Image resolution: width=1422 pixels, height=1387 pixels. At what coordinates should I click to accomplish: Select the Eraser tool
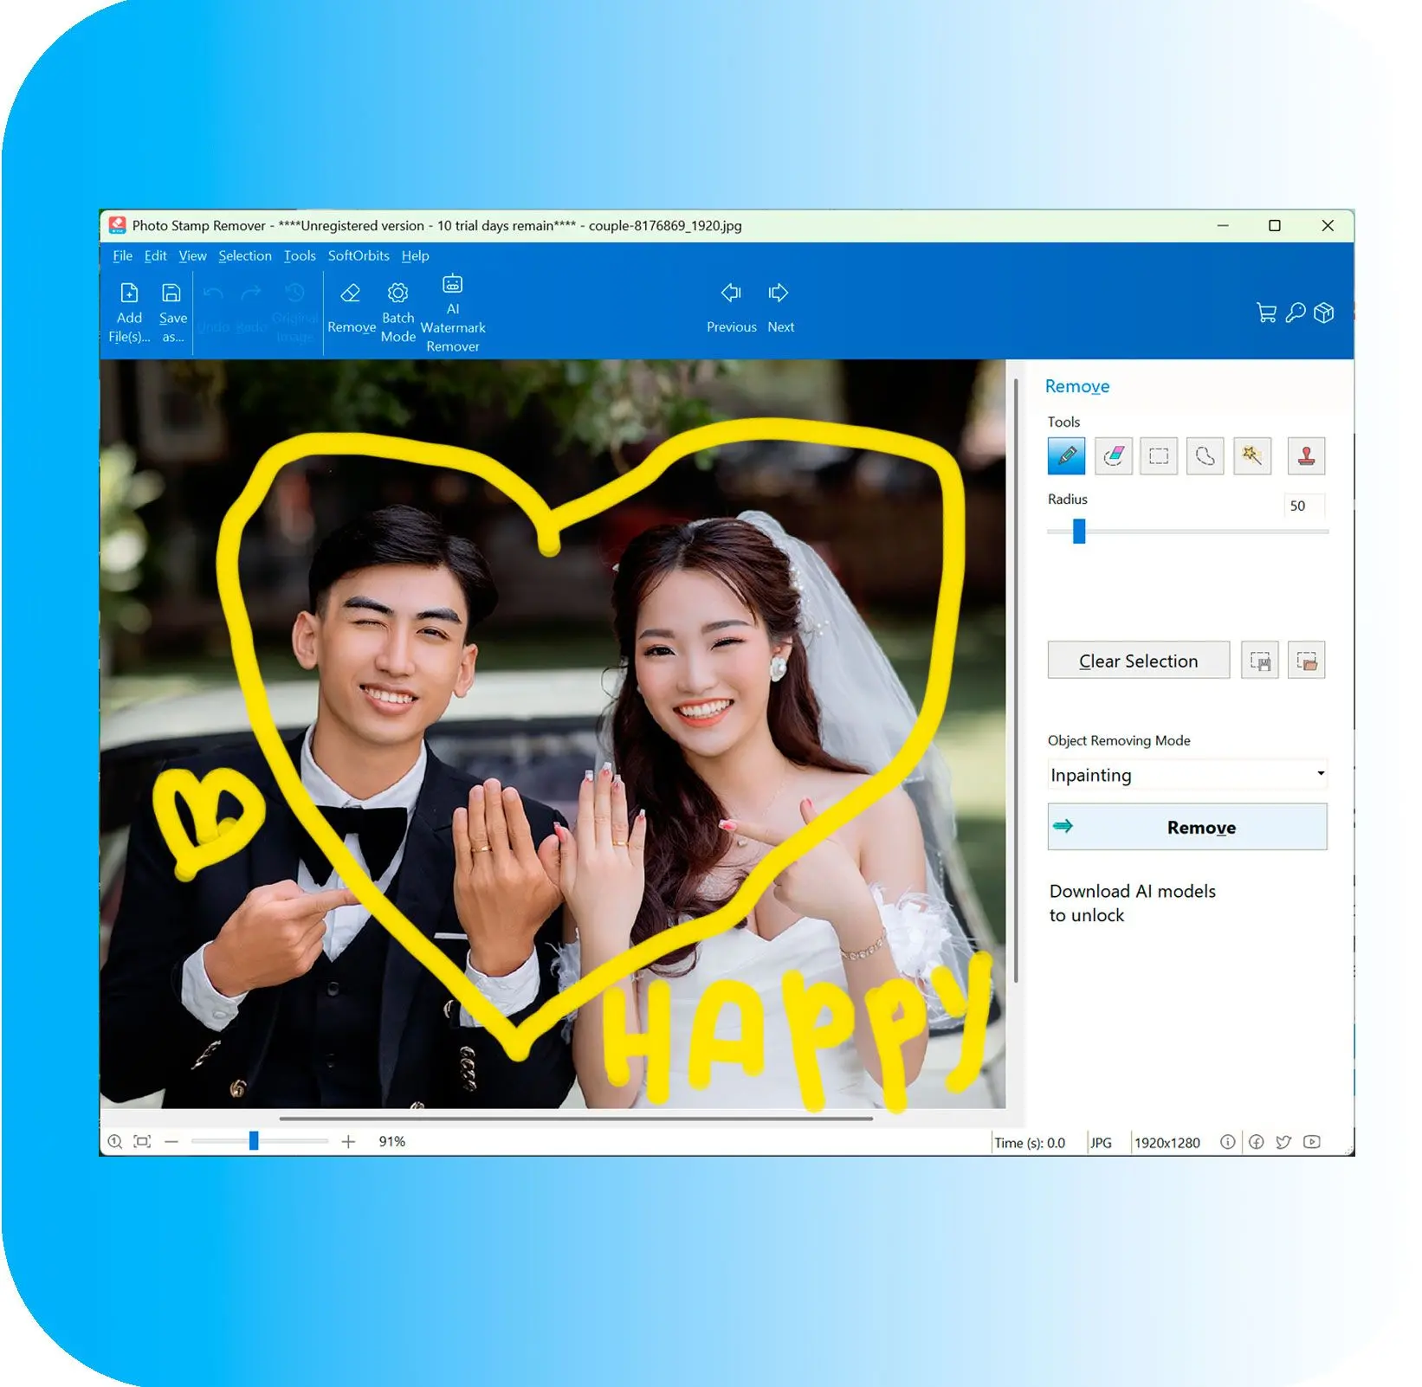(1113, 455)
